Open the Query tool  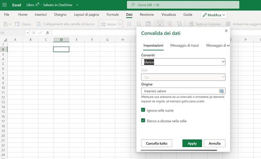tap(23, 24)
